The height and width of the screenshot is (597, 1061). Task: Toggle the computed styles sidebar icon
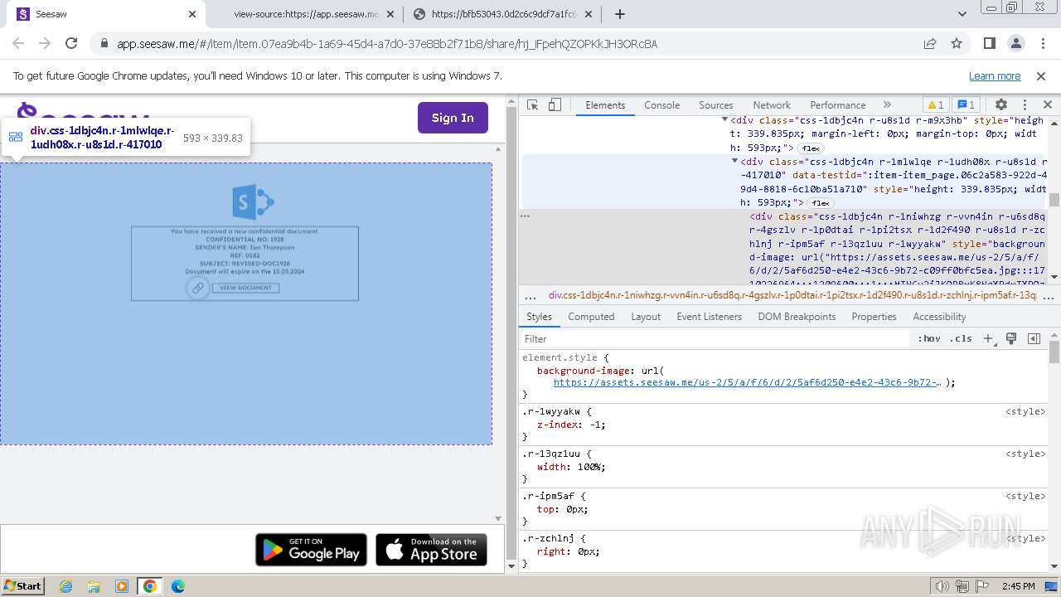[x=1034, y=338]
